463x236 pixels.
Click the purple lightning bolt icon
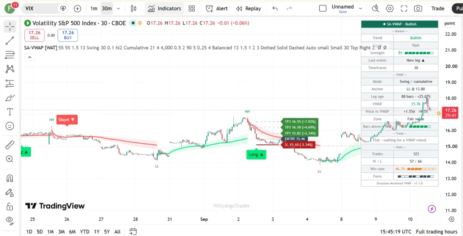432,209
